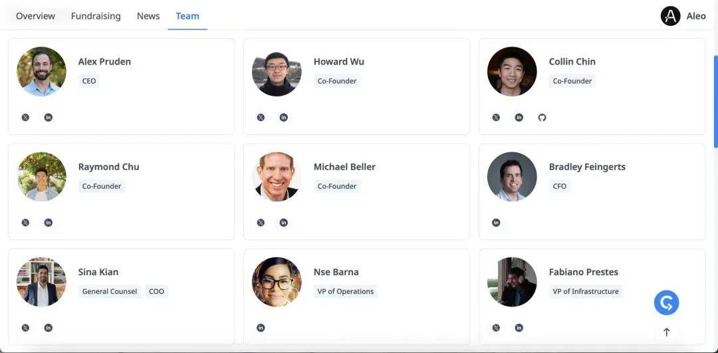This screenshot has height=353, width=718.
Task: Open Fabiano Prestes' X profile icon
Action: point(496,328)
